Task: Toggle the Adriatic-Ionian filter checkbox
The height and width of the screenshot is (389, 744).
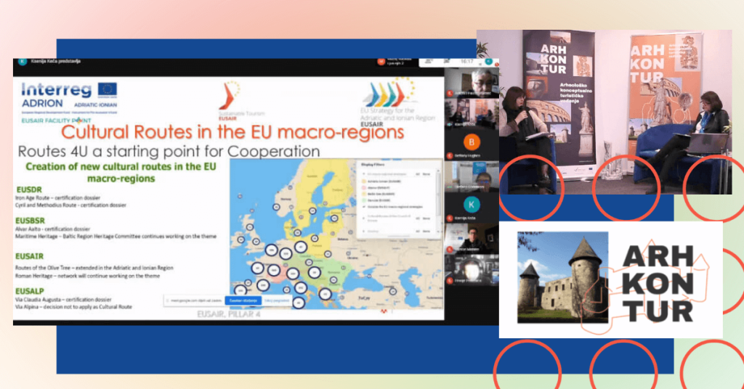Action: [x=364, y=181]
